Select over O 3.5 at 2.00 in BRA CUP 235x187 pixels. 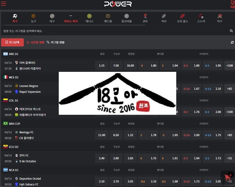(x=192, y=135)
